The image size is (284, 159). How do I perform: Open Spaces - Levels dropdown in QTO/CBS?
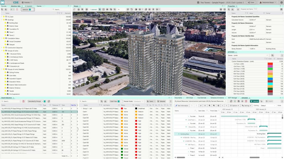point(248,55)
